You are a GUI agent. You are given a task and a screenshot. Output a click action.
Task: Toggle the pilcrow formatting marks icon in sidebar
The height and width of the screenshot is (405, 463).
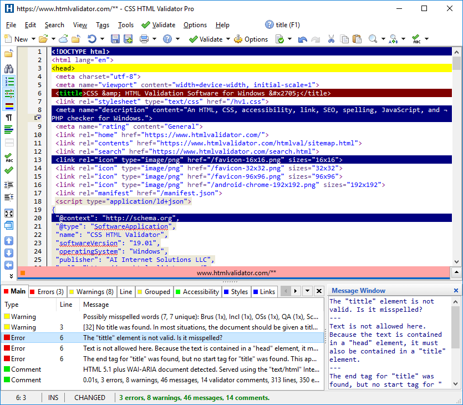pos(9,118)
